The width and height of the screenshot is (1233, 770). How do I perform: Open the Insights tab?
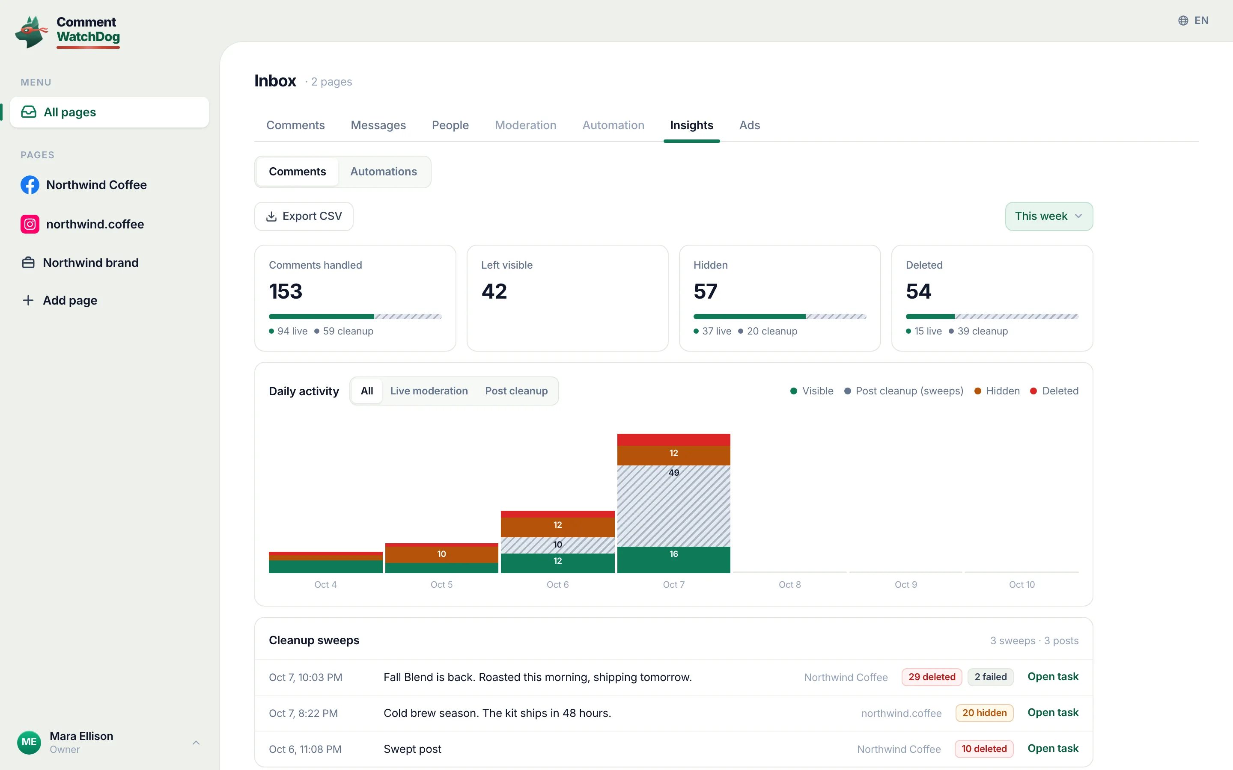pyautogui.click(x=691, y=125)
